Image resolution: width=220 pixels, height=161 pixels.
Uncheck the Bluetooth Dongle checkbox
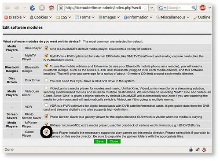coord(46,65)
